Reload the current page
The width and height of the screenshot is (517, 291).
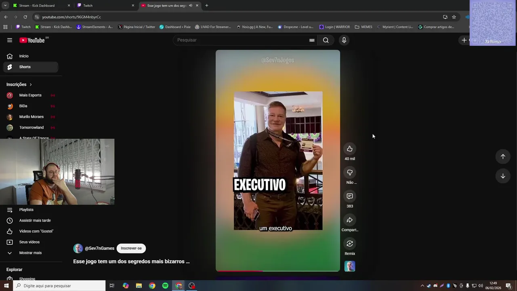[x=25, y=17]
